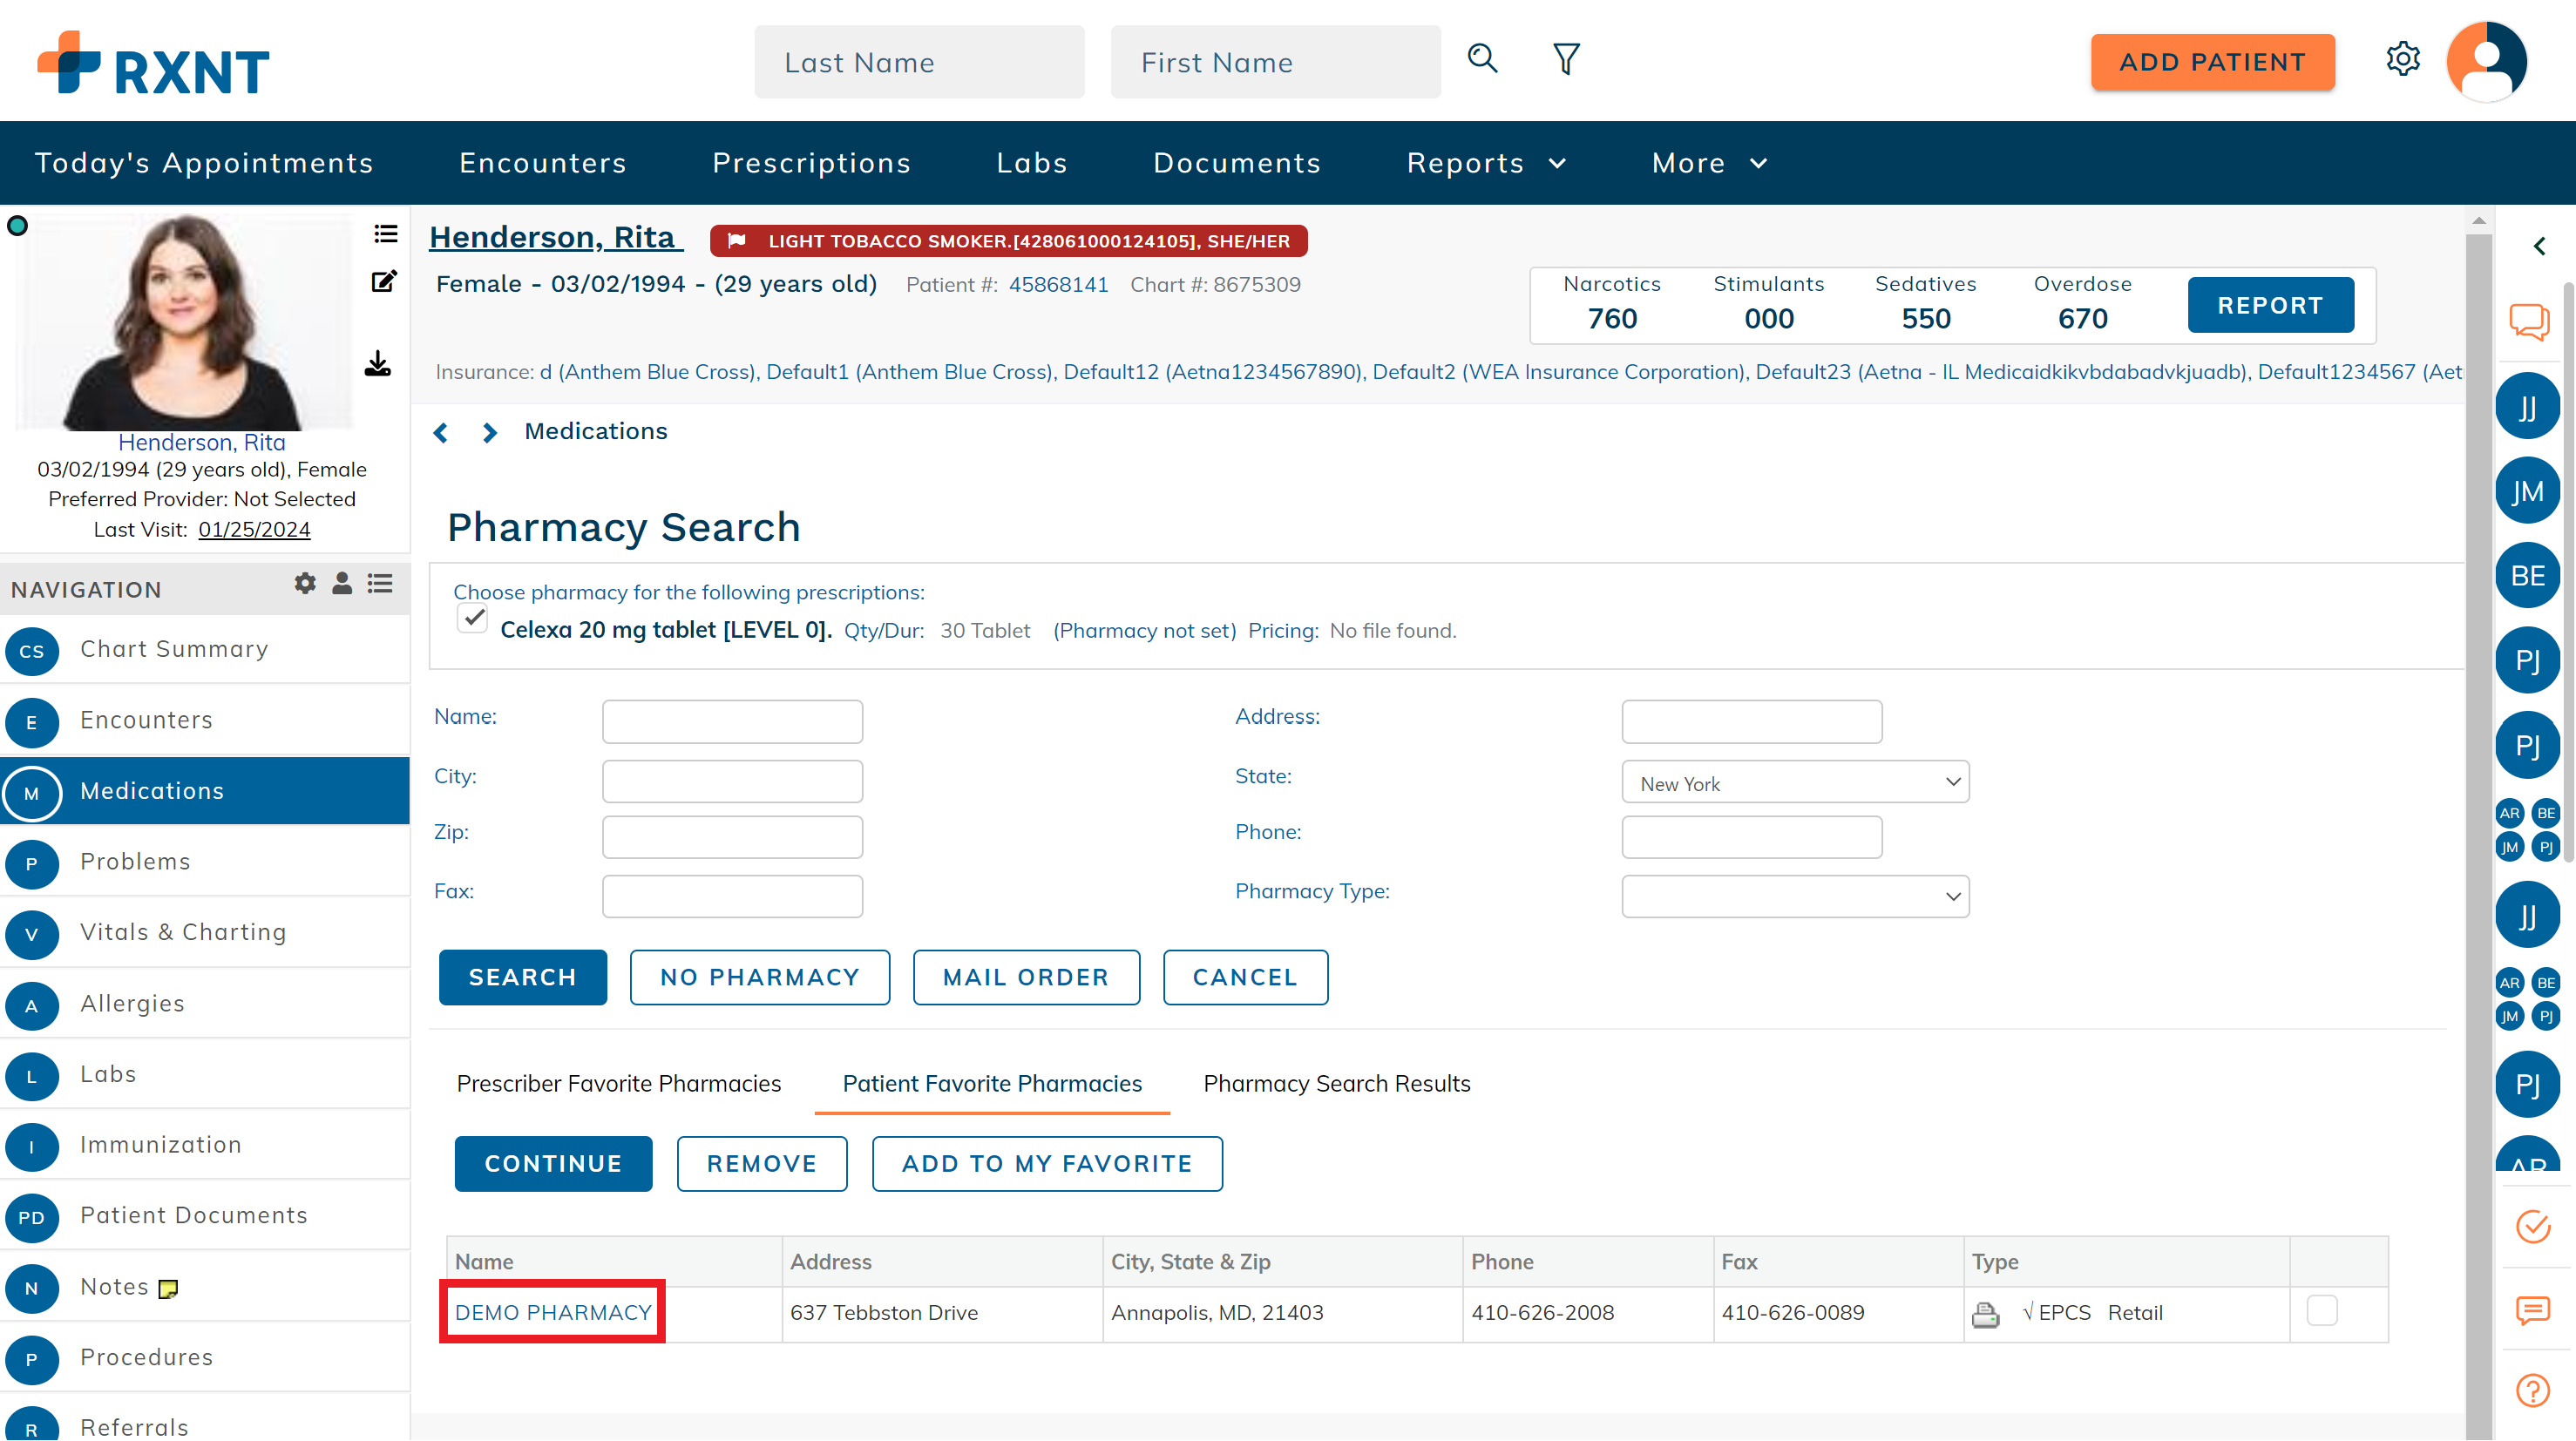Click navigation settings gear icon

305,584
